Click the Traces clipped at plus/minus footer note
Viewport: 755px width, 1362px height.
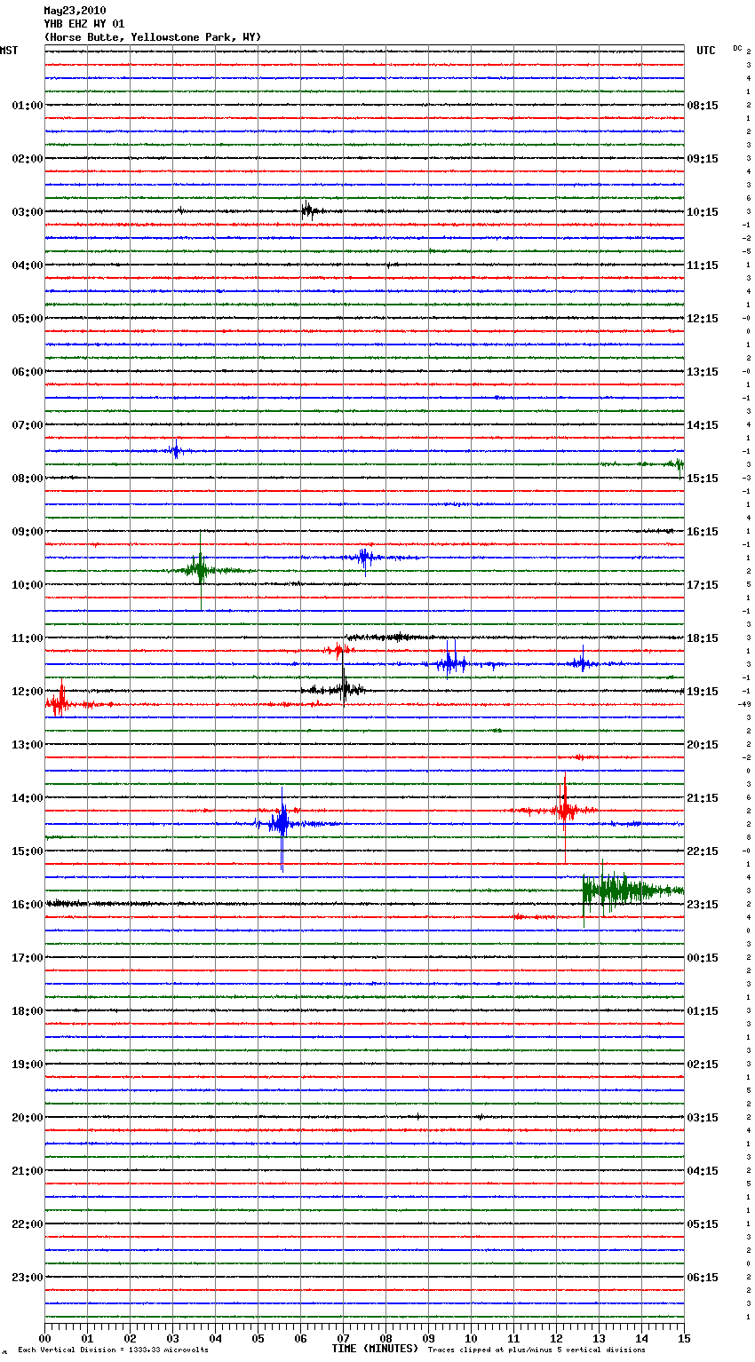pos(536,1350)
